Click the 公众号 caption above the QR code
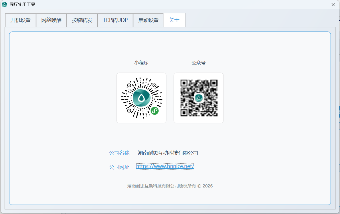This screenshot has width=340, height=214. [x=199, y=63]
